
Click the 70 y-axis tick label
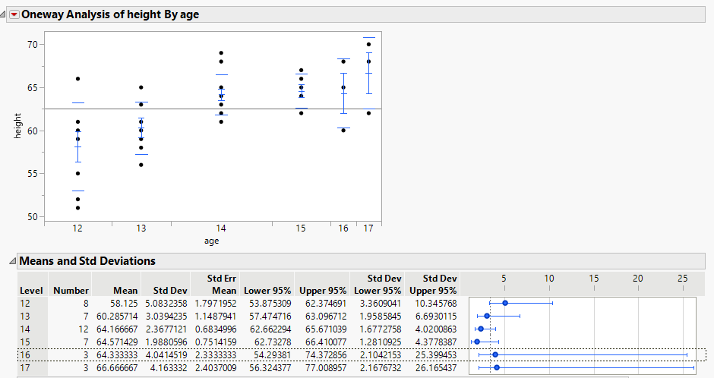click(33, 45)
